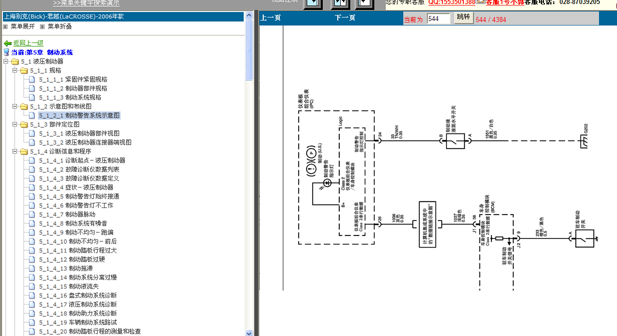Screen dimensions: 617x336
Task: Click the 跳转 jump button
Action: click(x=464, y=17)
